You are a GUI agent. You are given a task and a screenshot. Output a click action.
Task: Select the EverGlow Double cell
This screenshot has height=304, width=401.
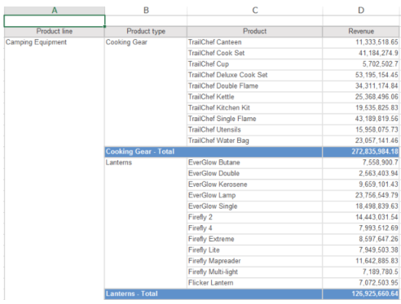pyautogui.click(x=254, y=173)
